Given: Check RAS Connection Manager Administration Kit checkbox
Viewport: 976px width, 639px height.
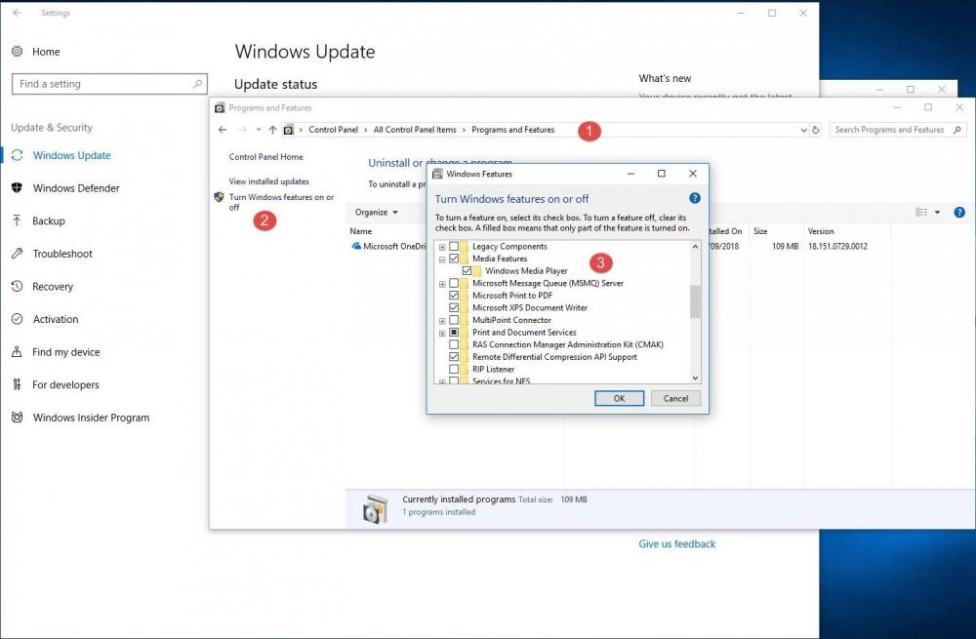Looking at the screenshot, I should coord(454,344).
